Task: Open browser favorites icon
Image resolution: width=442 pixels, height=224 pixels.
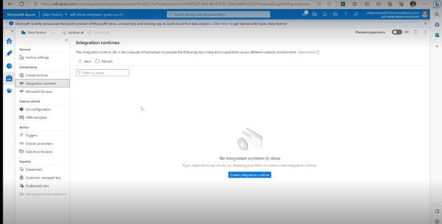Action: click(378, 4)
